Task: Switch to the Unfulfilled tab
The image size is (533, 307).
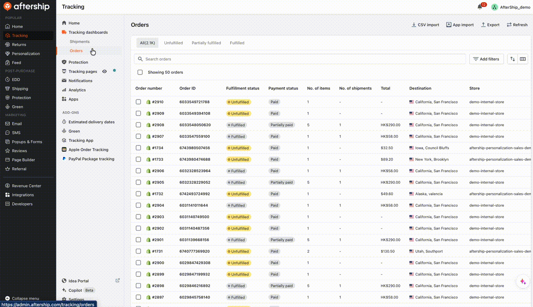Action: [x=173, y=43]
